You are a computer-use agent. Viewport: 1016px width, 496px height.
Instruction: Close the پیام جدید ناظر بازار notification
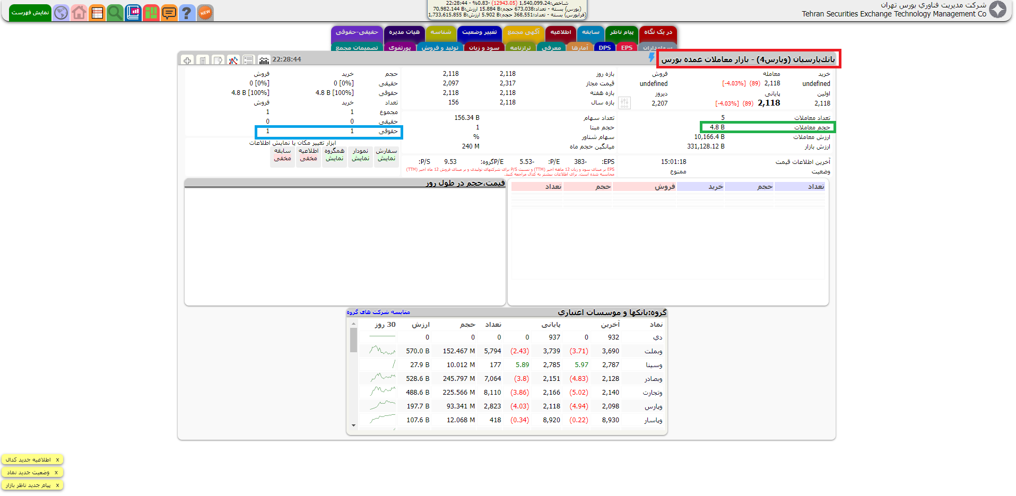pyautogui.click(x=57, y=485)
